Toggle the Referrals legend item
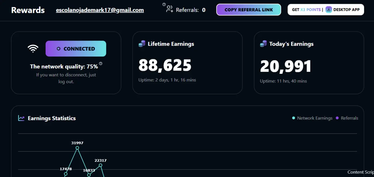Screen dimensions: 374x177 pyautogui.click(x=347, y=118)
